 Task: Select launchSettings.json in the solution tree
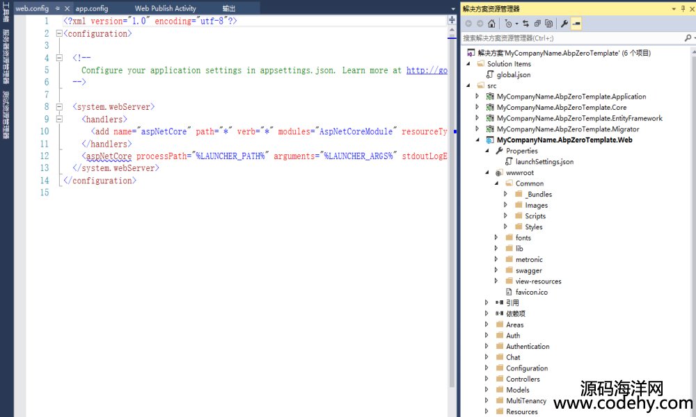click(x=544, y=162)
